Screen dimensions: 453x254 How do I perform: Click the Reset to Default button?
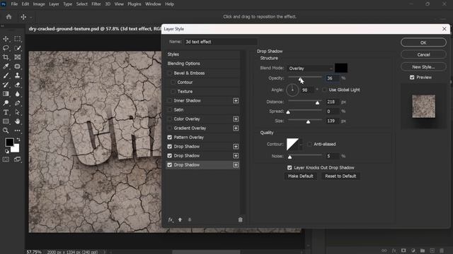point(340,176)
